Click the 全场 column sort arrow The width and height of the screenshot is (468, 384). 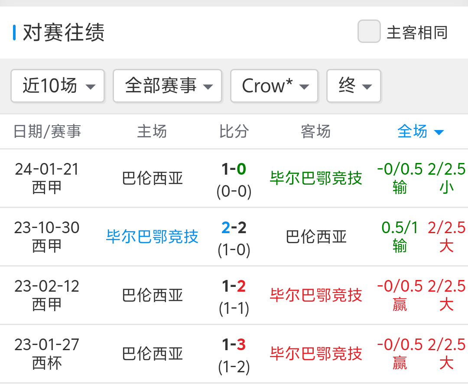pyautogui.click(x=439, y=132)
